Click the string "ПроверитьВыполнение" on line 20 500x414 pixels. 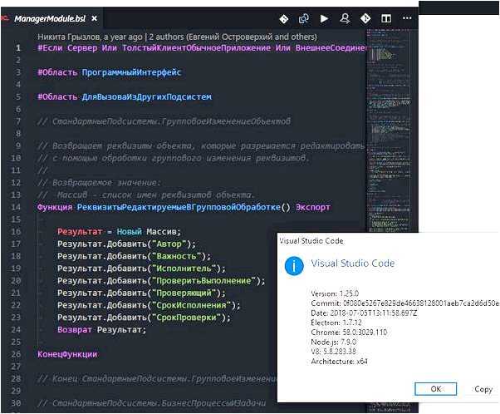point(203,281)
